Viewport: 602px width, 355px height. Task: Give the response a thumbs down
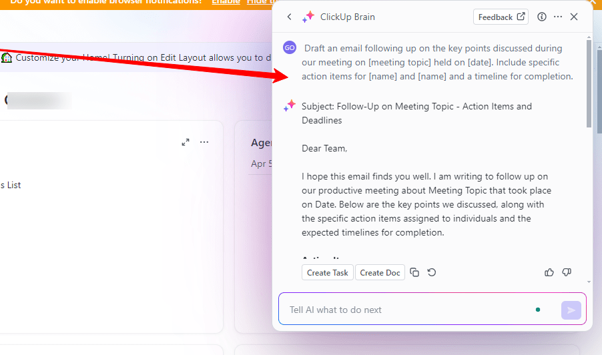567,272
